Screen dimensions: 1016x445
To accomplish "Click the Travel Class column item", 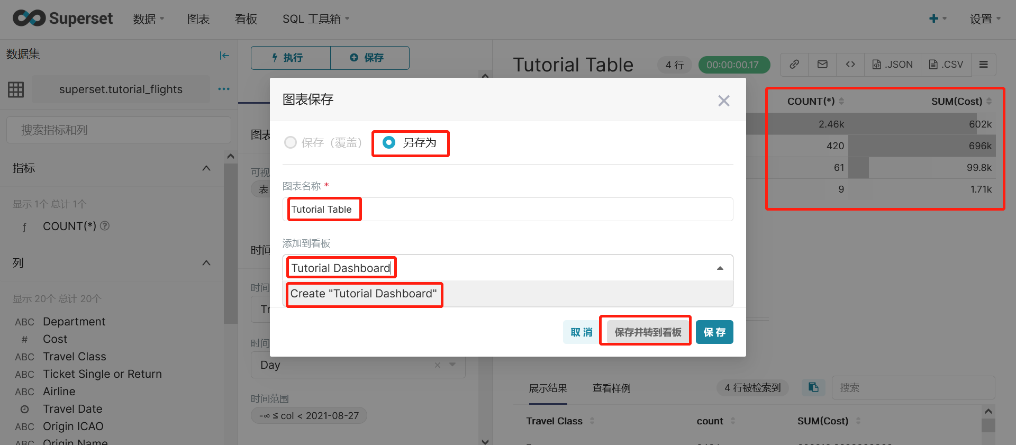I will tap(75, 357).
